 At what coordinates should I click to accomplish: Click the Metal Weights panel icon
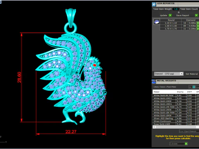(x=154, y=82)
